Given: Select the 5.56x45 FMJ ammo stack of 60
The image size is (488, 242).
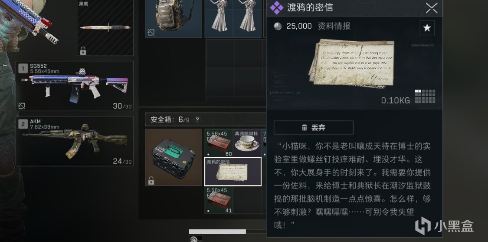Looking at the screenshot, I should point(219,143).
